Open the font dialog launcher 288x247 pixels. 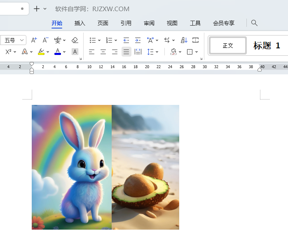click(80, 59)
